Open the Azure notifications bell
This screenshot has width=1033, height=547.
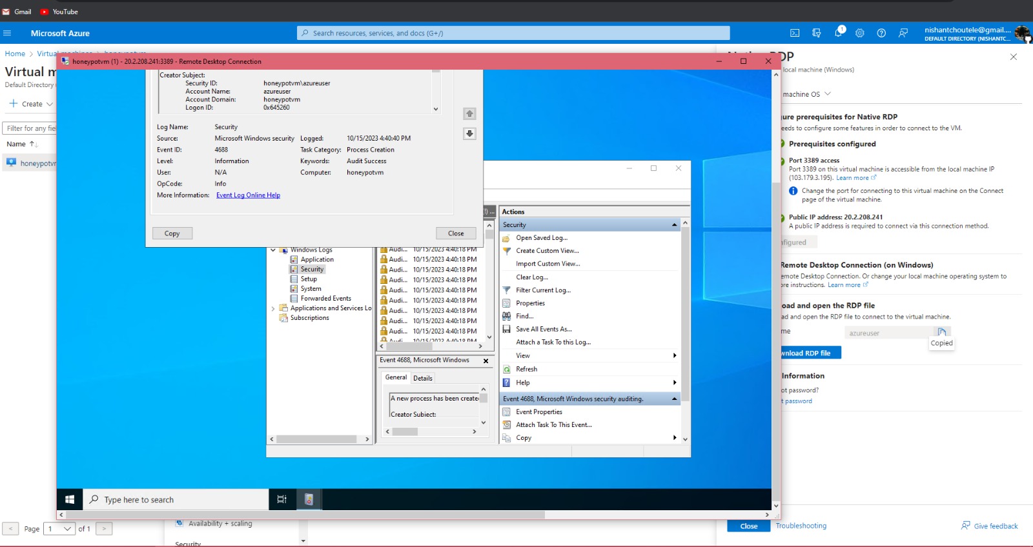(x=839, y=32)
